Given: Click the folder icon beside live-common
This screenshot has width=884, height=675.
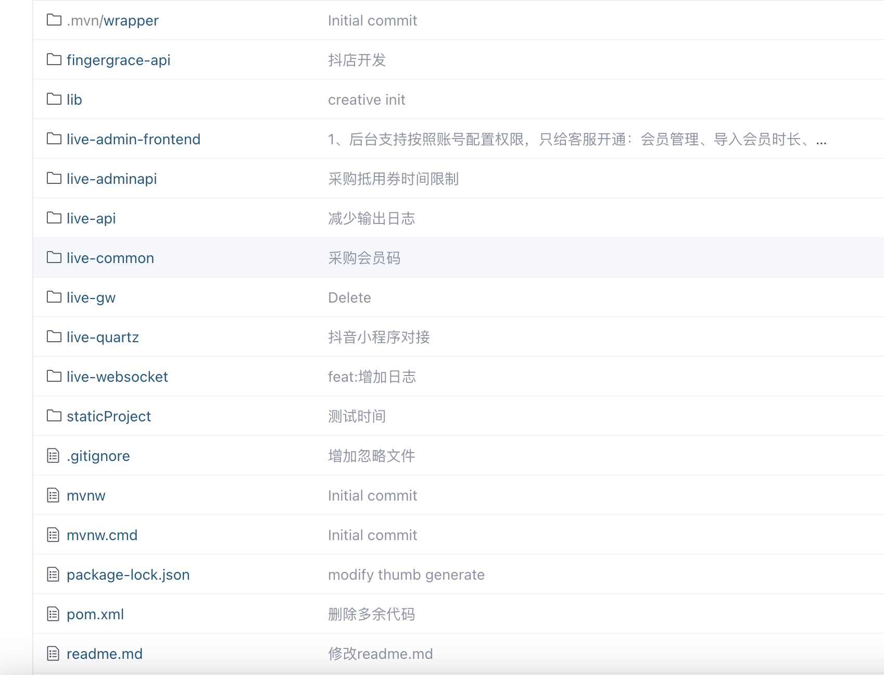Looking at the screenshot, I should click(x=54, y=257).
